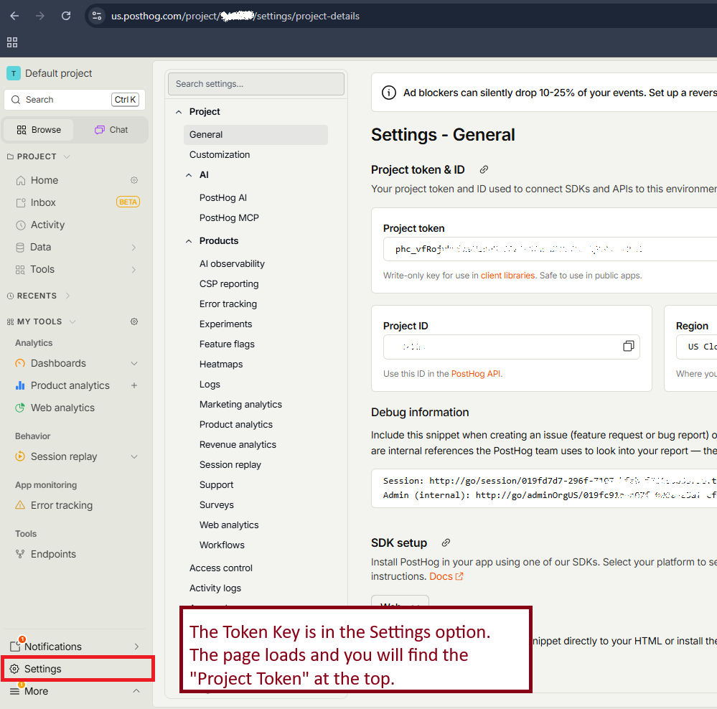The height and width of the screenshot is (709, 717).
Task: Select Customization settings item
Action: [220, 155]
